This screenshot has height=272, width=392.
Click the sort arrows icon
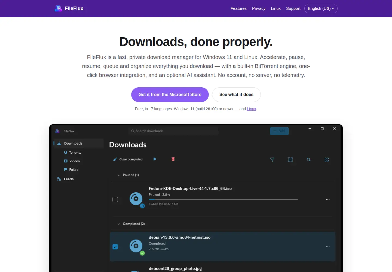click(x=308, y=160)
